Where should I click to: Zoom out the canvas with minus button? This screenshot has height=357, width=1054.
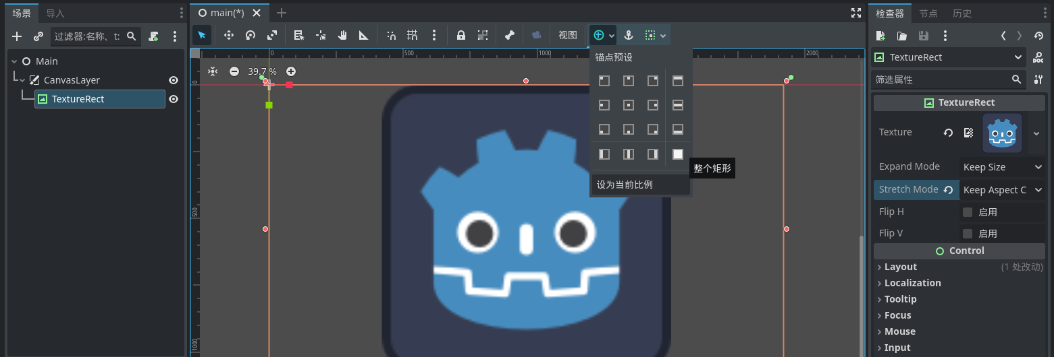click(x=234, y=71)
